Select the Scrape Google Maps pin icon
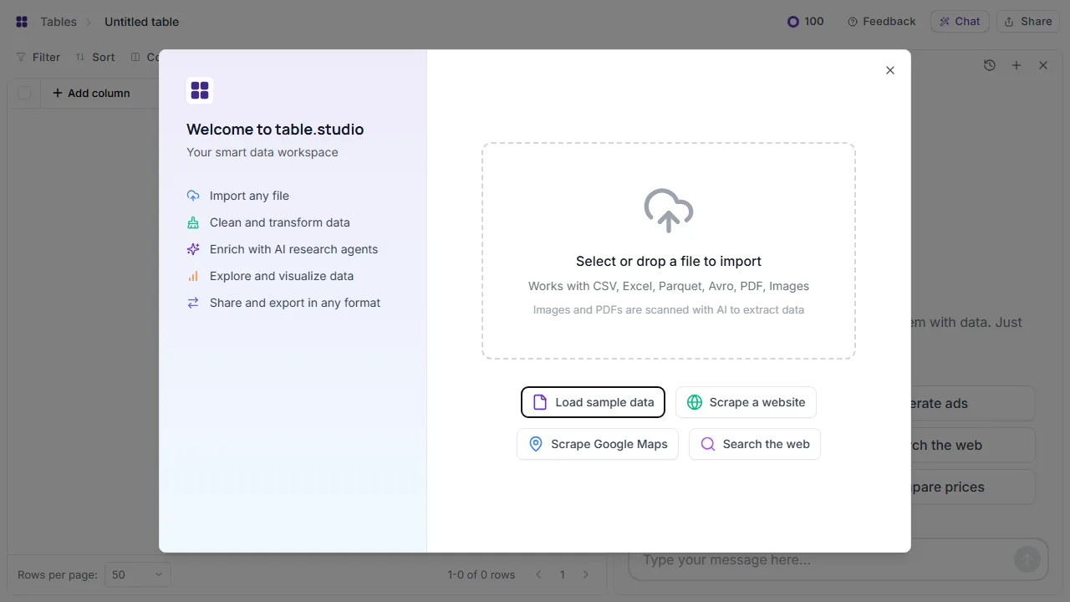This screenshot has width=1070, height=602. (x=536, y=444)
